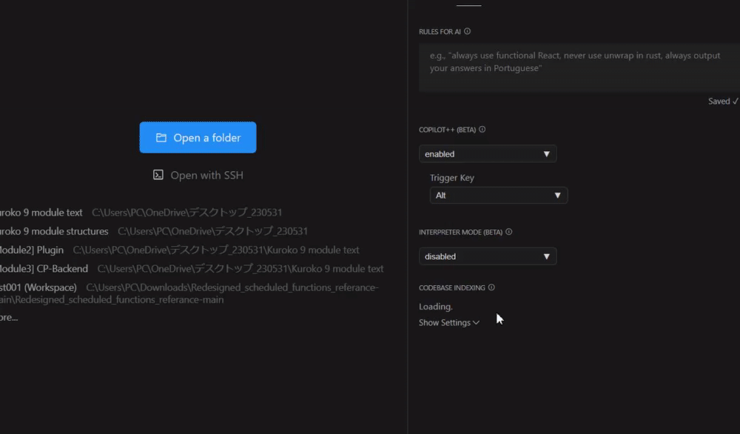740x434 pixels.
Task: Click the info icon next to Rules for AI
Action: (x=467, y=31)
